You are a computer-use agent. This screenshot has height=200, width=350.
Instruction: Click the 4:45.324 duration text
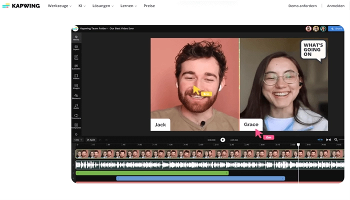click(x=234, y=140)
